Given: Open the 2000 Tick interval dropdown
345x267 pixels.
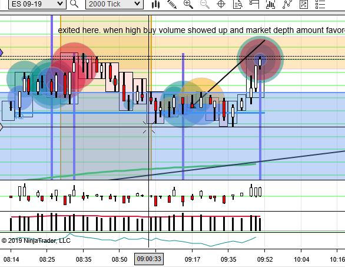Looking at the screenshot, I should 114,4.
